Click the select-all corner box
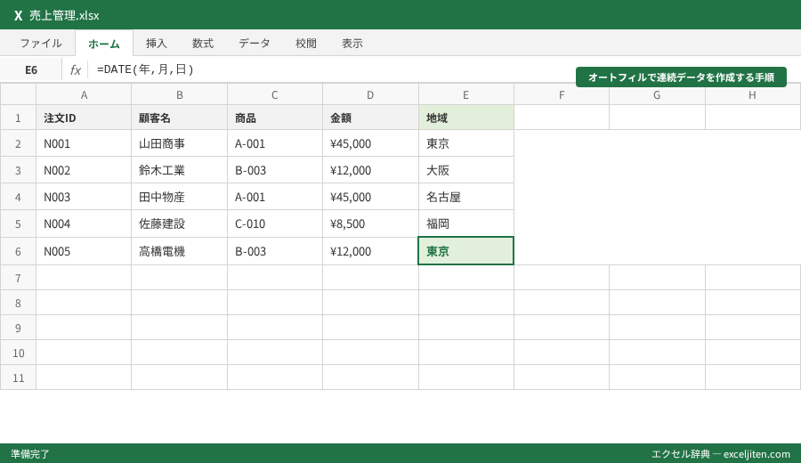 point(18,94)
